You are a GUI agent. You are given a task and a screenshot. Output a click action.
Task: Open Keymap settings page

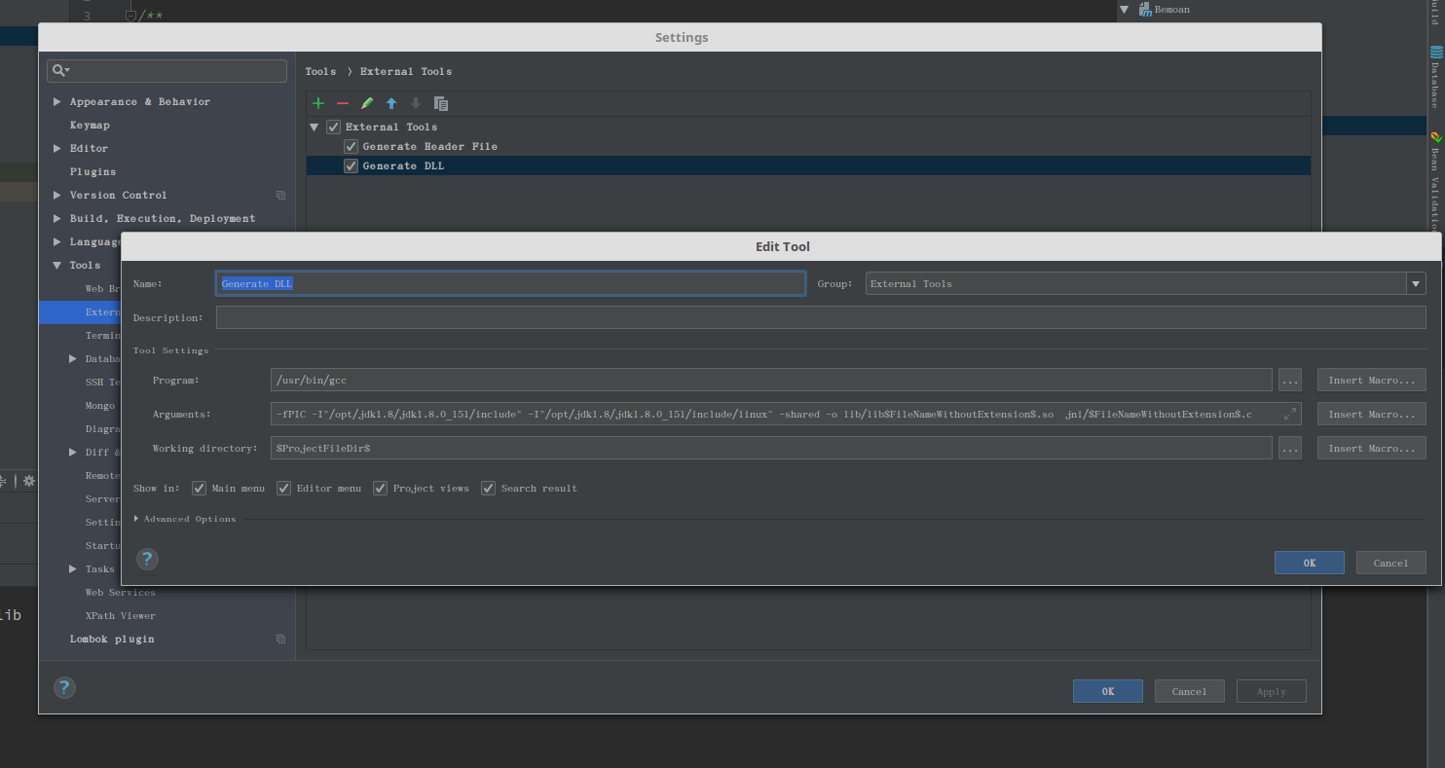[90, 125]
